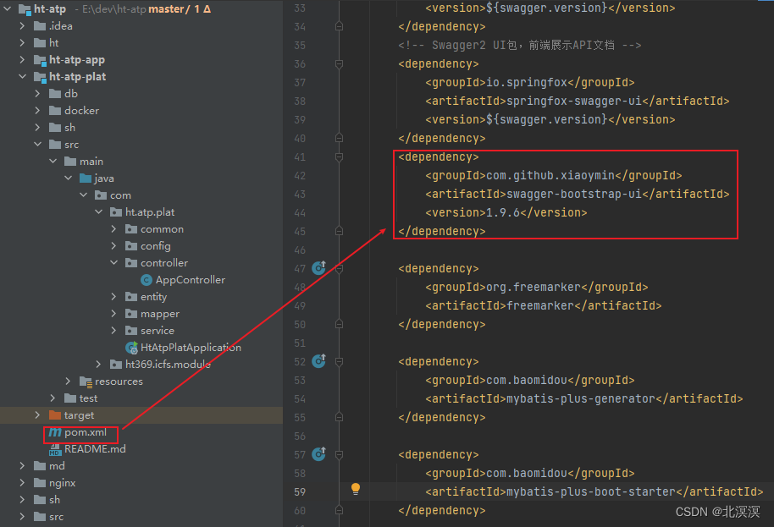
Task: Click the yellow intention bulb on line 59
Action: (356, 488)
